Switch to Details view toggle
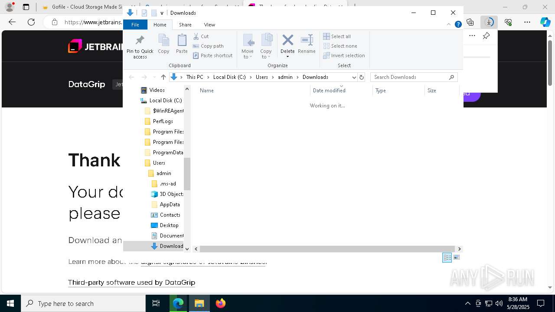This screenshot has width=555, height=312. pyautogui.click(x=447, y=257)
